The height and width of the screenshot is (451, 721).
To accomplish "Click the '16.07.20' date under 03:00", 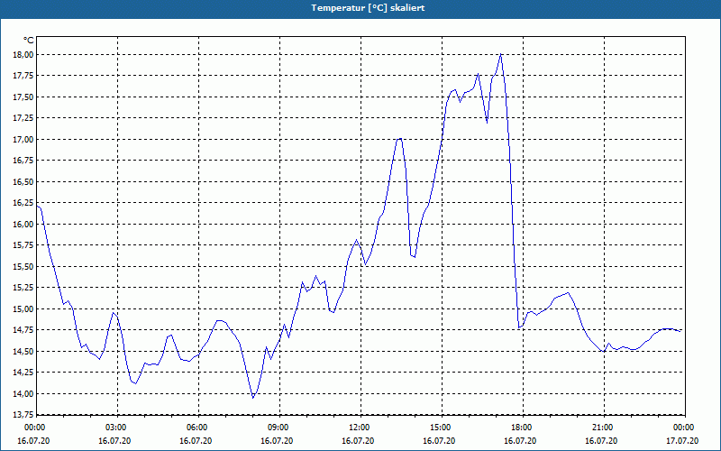I will click(x=114, y=441).
